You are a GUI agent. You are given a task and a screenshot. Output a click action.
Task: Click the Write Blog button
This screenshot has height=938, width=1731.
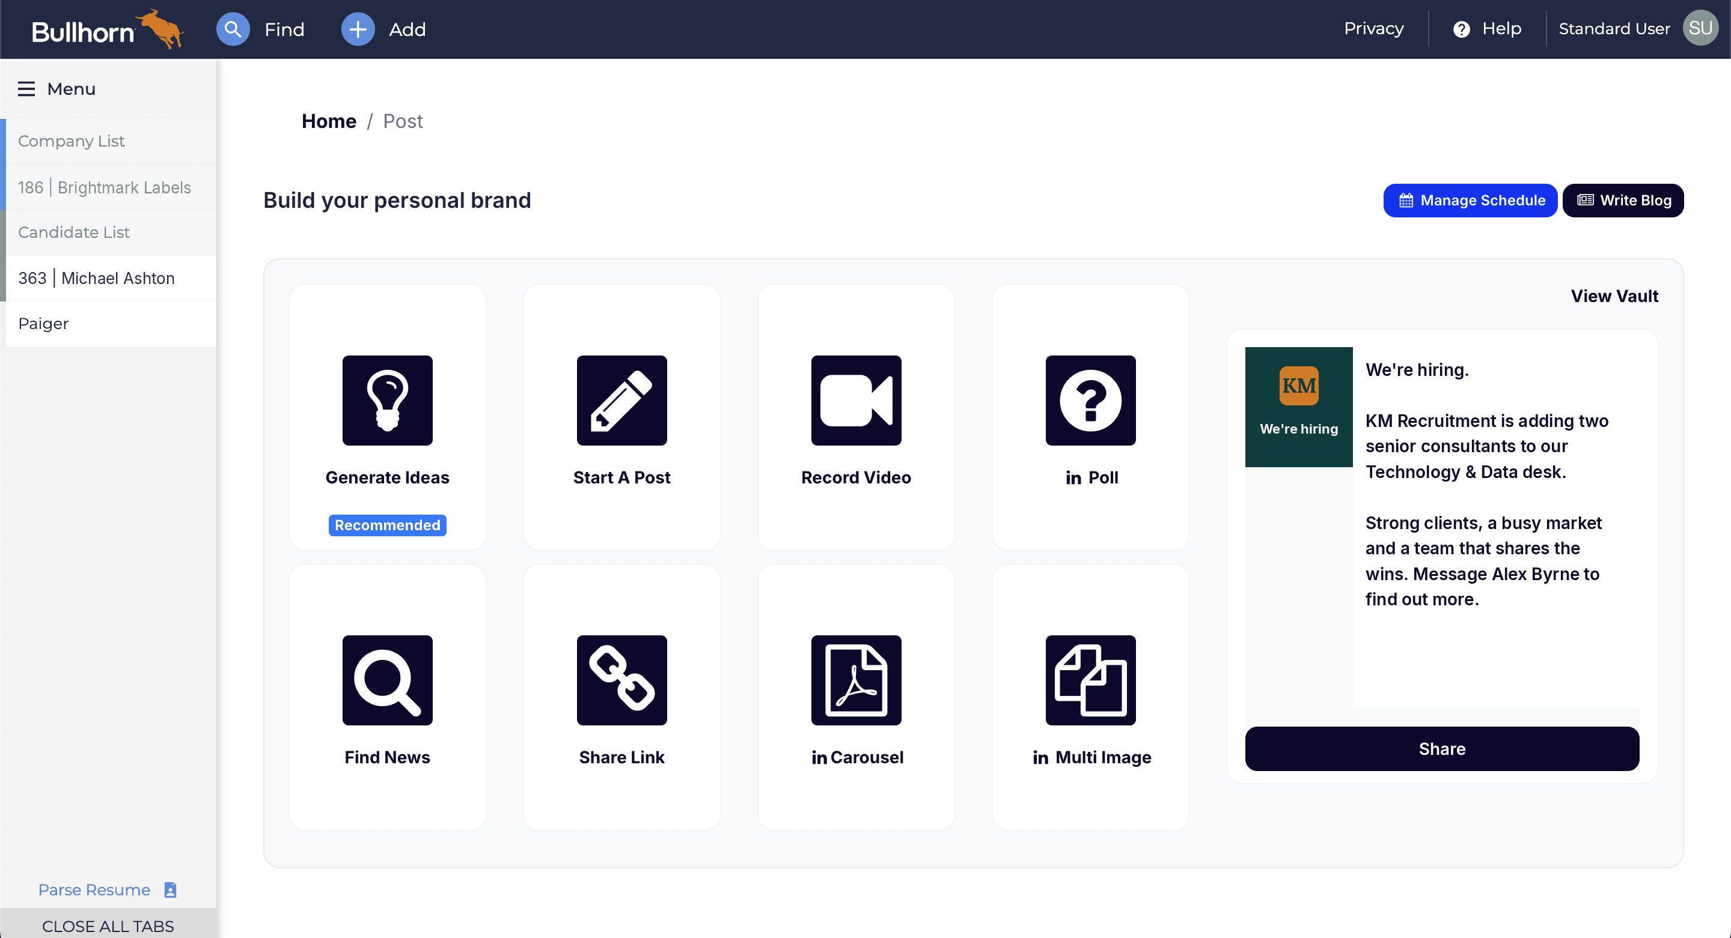click(x=1623, y=200)
